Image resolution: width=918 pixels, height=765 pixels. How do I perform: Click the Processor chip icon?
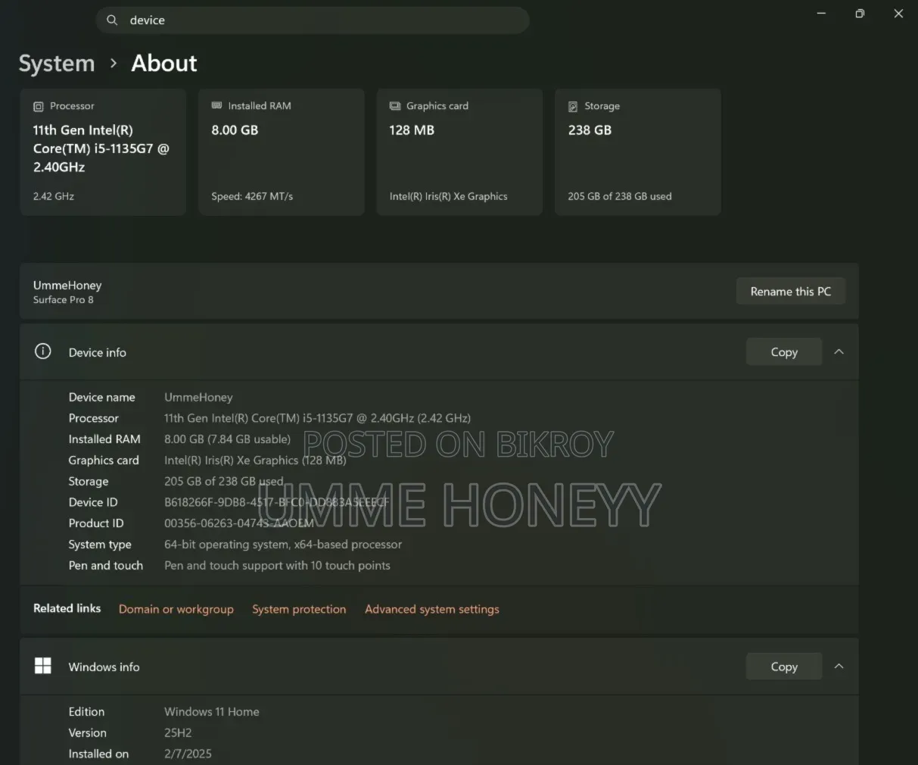click(x=39, y=107)
